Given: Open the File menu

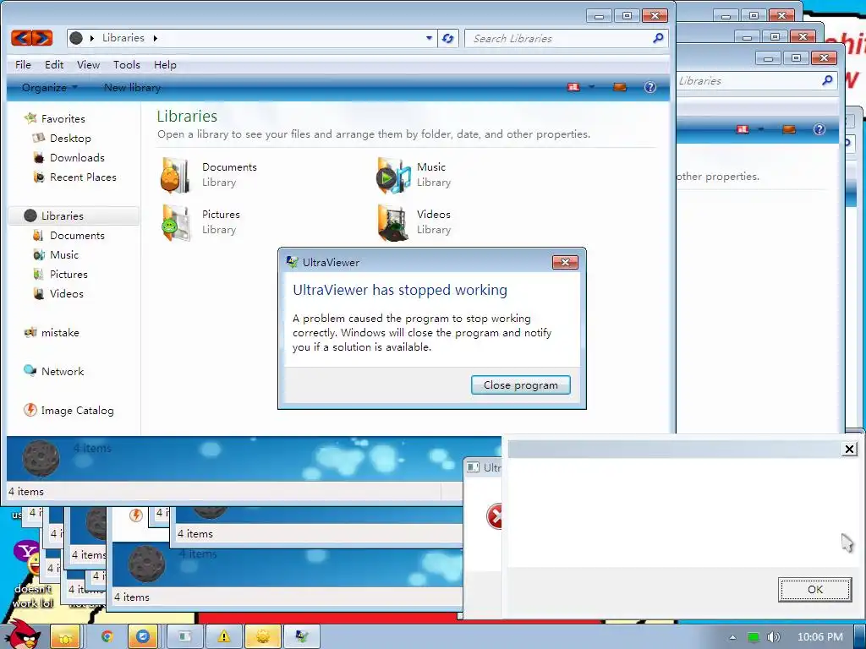Looking at the screenshot, I should pyautogui.click(x=23, y=64).
